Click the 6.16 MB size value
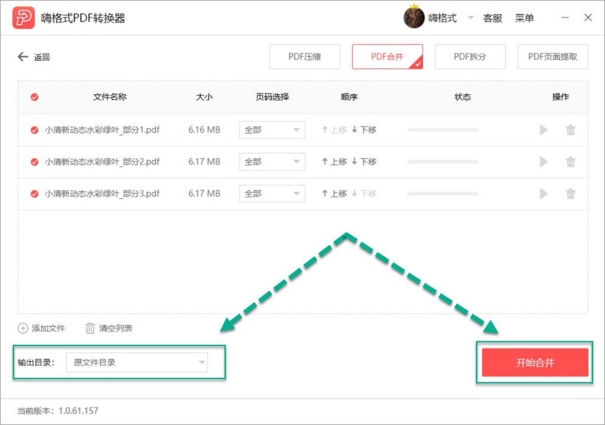The height and width of the screenshot is (425, 605). [x=204, y=130]
